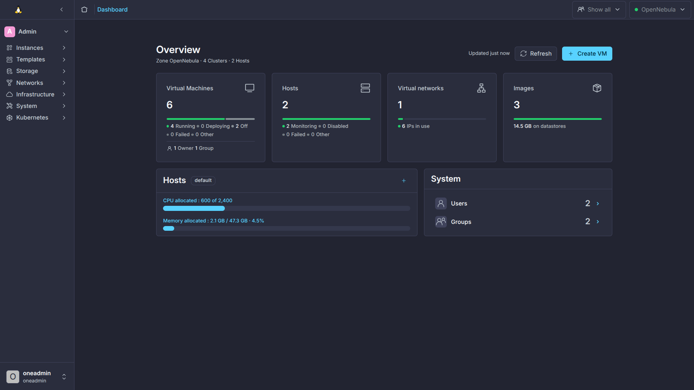Click '14.5 GB on datastores' text
The image size is (694, 390).
click(x=540, y=126)
